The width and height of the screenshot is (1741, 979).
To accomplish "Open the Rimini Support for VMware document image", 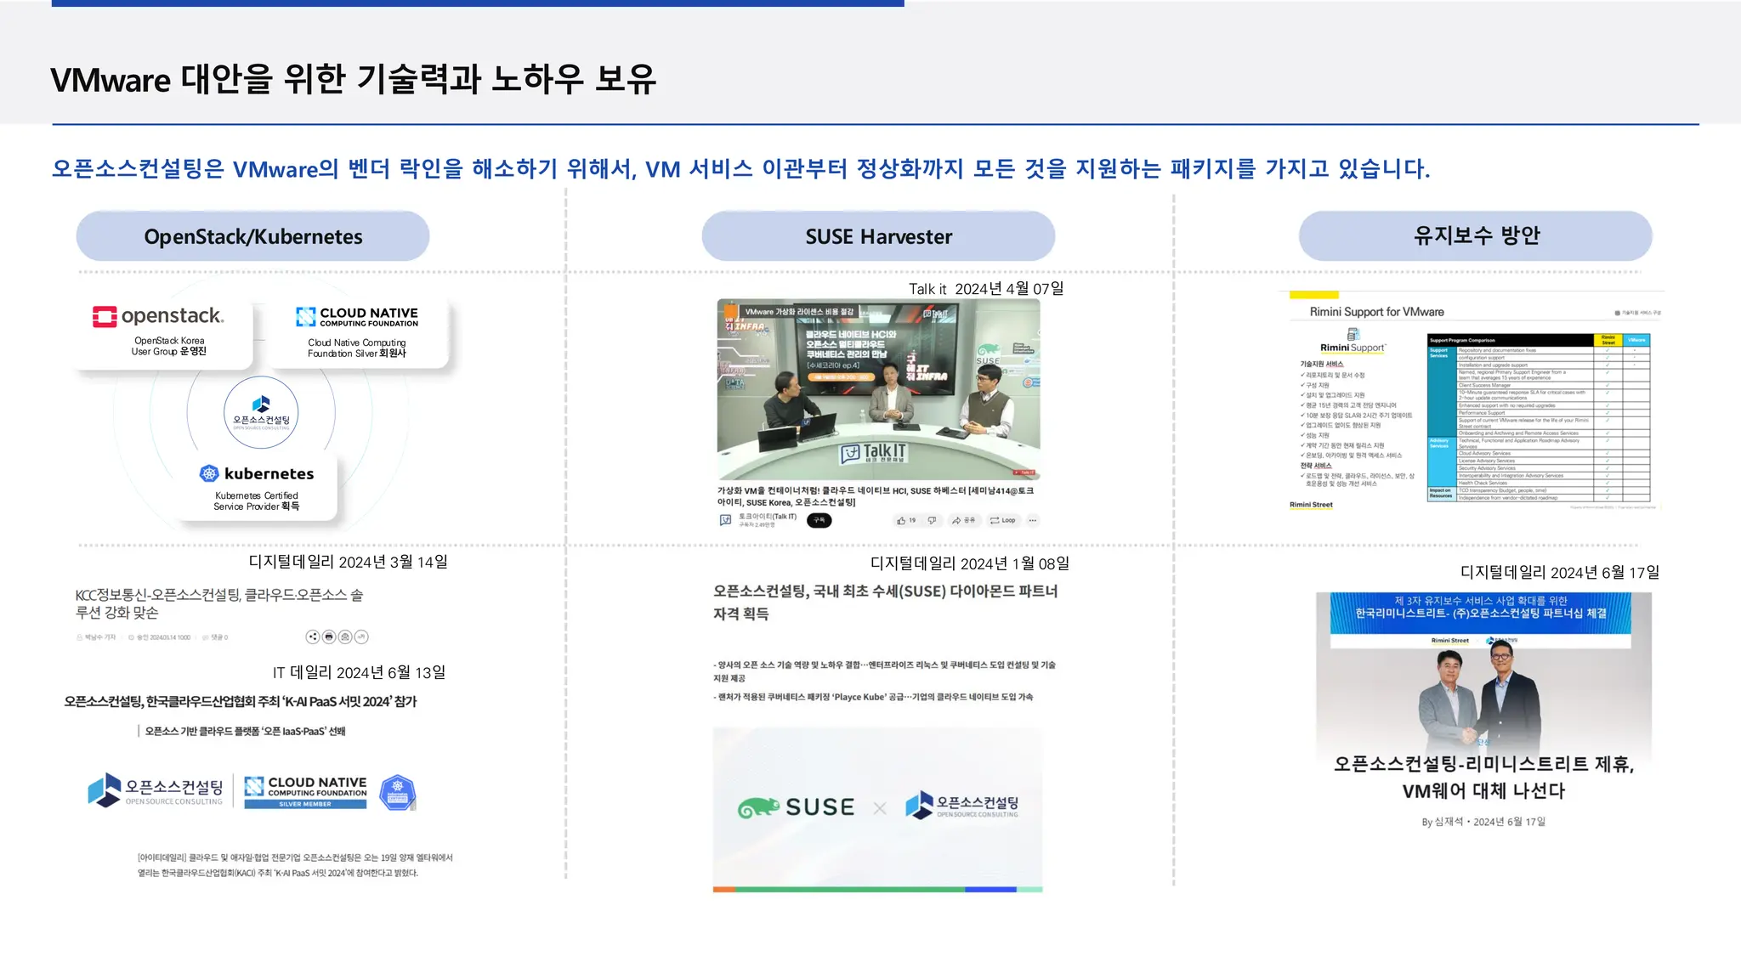I will coord(1472,401).
